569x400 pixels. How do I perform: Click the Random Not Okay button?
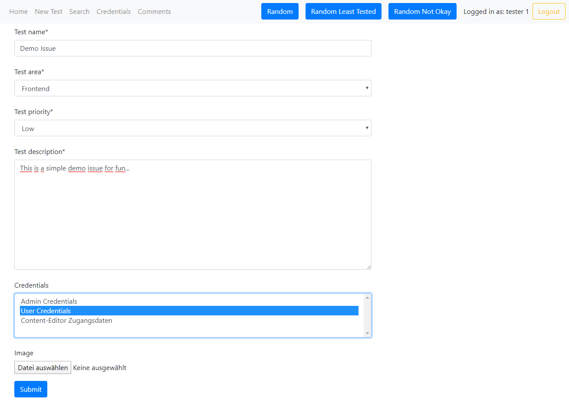coord(422,12)
